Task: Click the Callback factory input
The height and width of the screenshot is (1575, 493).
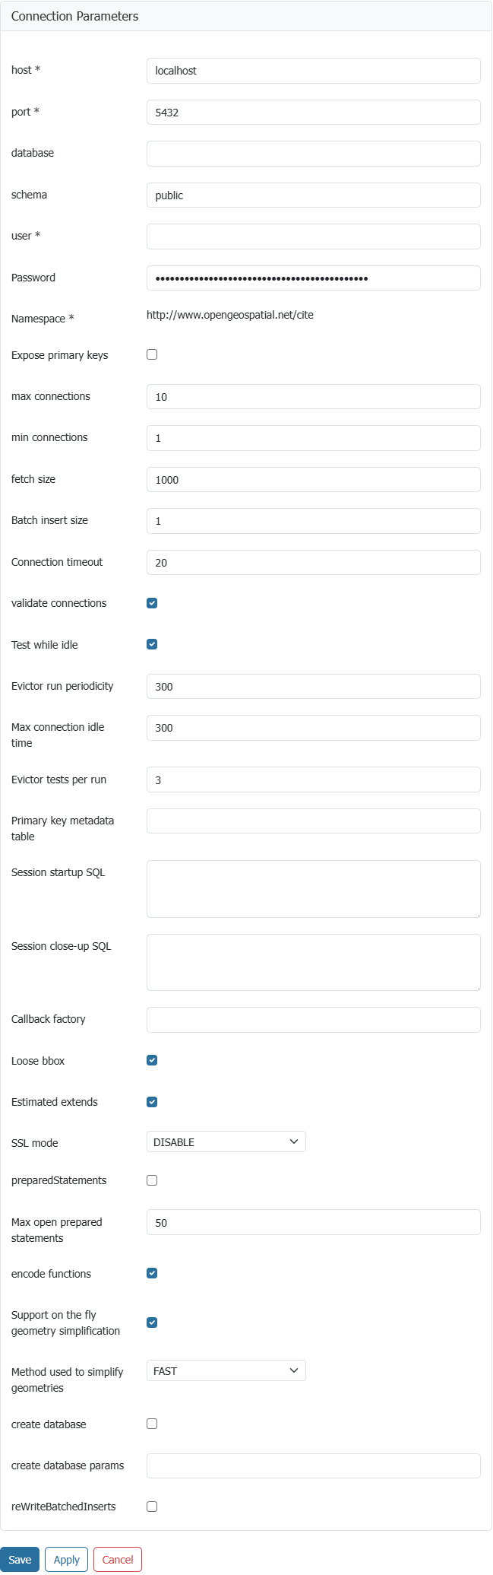Action: pyautogui.click(x=313, y=1020)
